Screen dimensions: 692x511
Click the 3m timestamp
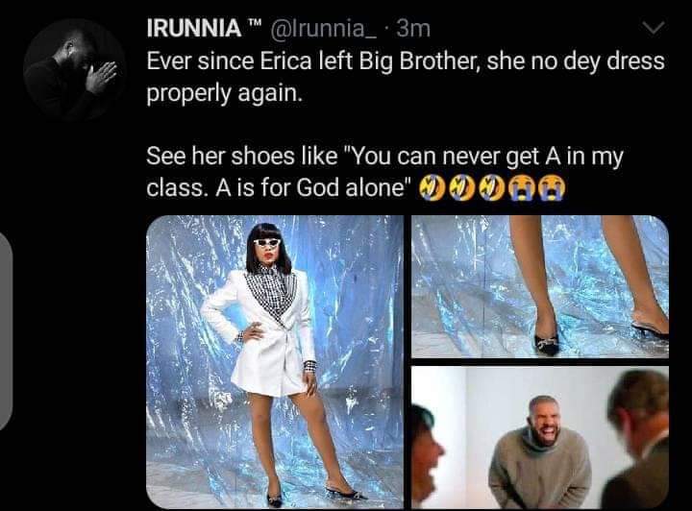(x=413, y=29)
